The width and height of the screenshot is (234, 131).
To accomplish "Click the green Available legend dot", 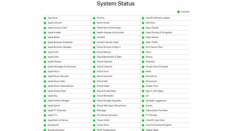I will tap(178, 12).
